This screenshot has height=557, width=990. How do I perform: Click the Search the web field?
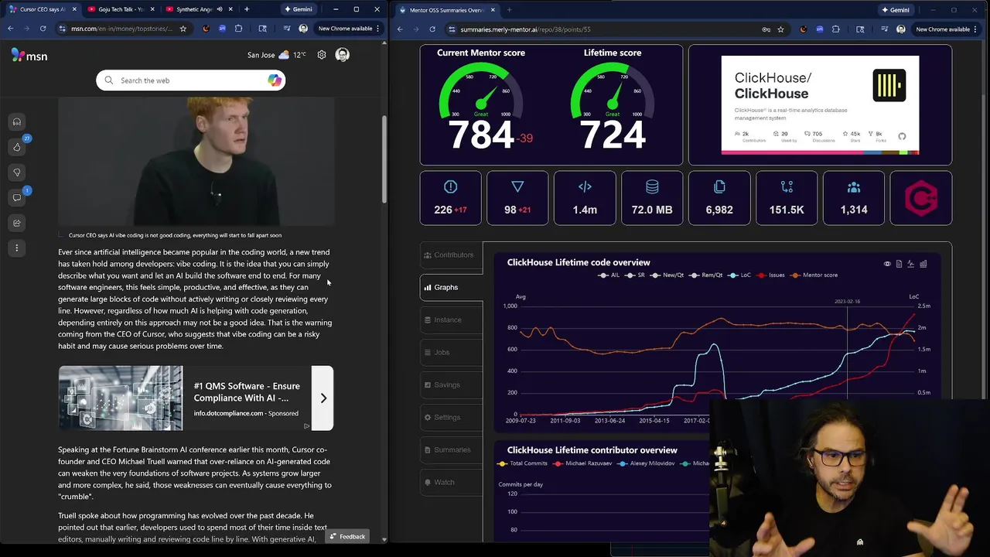191,80
